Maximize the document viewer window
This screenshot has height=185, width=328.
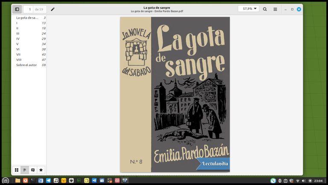click(292, 9)
